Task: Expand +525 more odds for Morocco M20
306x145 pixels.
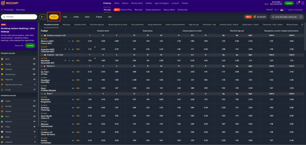Action: tap(77, 41)
